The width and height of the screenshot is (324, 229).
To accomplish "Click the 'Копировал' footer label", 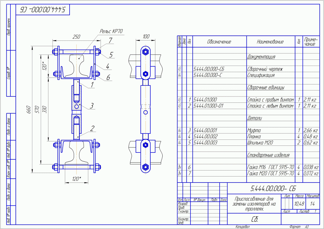I will tap(243, 227).
